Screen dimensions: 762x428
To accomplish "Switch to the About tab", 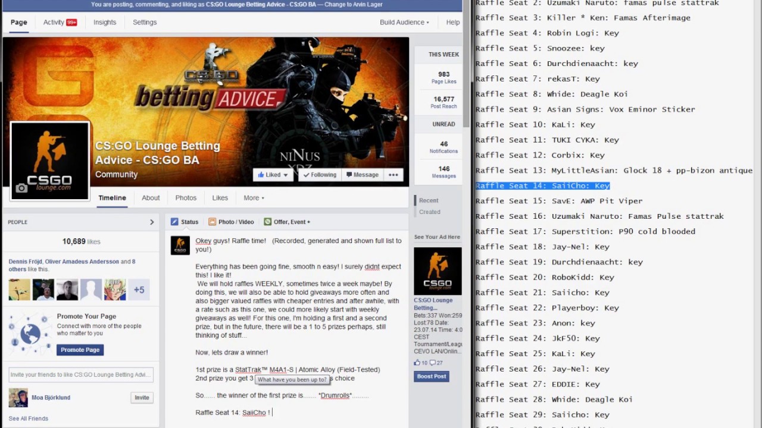I will click(151, 198).
